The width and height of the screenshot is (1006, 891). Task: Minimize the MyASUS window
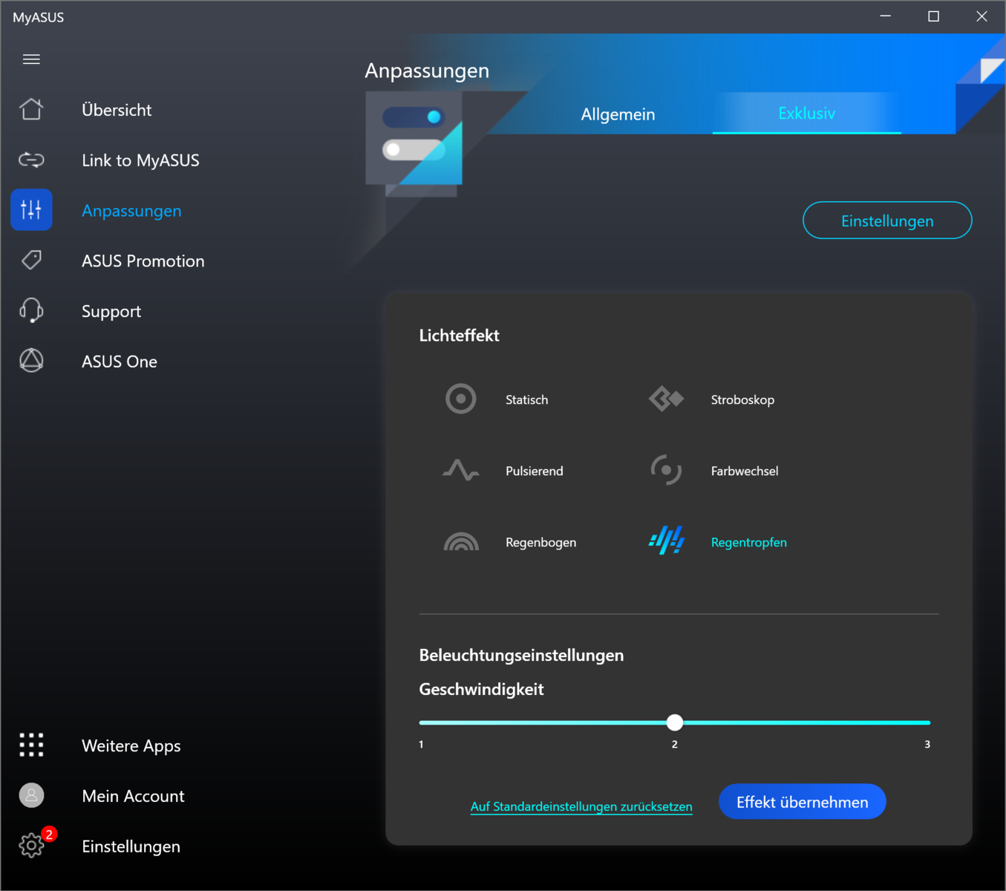pyautogui.click(x=886, y=16)
